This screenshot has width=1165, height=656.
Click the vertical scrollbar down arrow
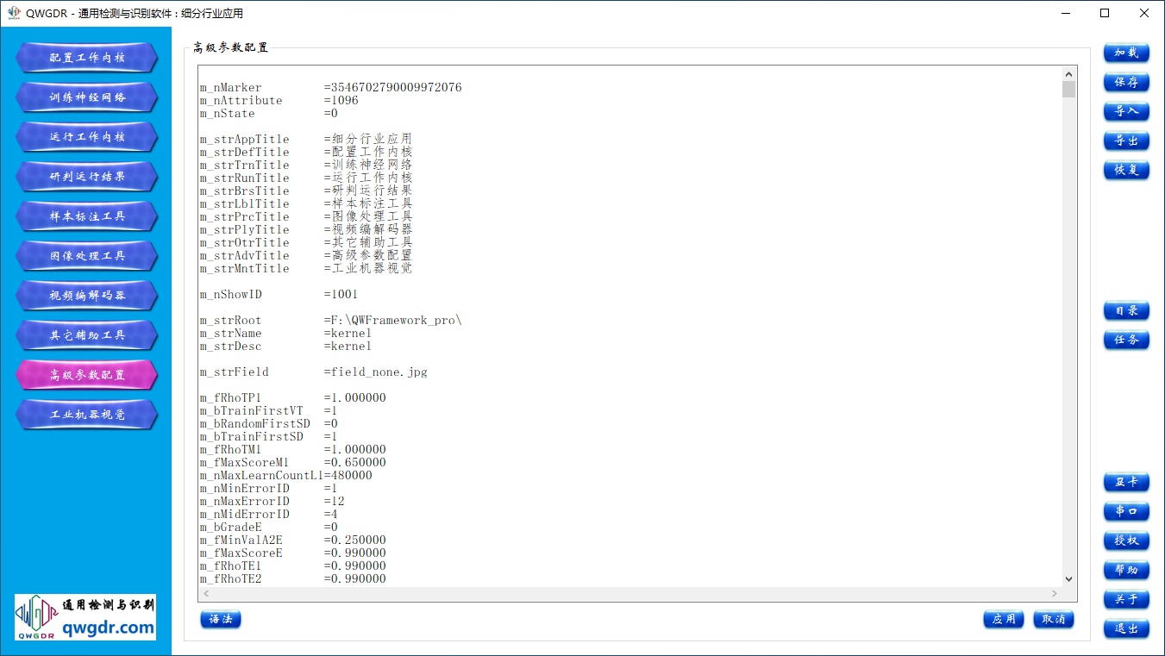[1069, 579]
